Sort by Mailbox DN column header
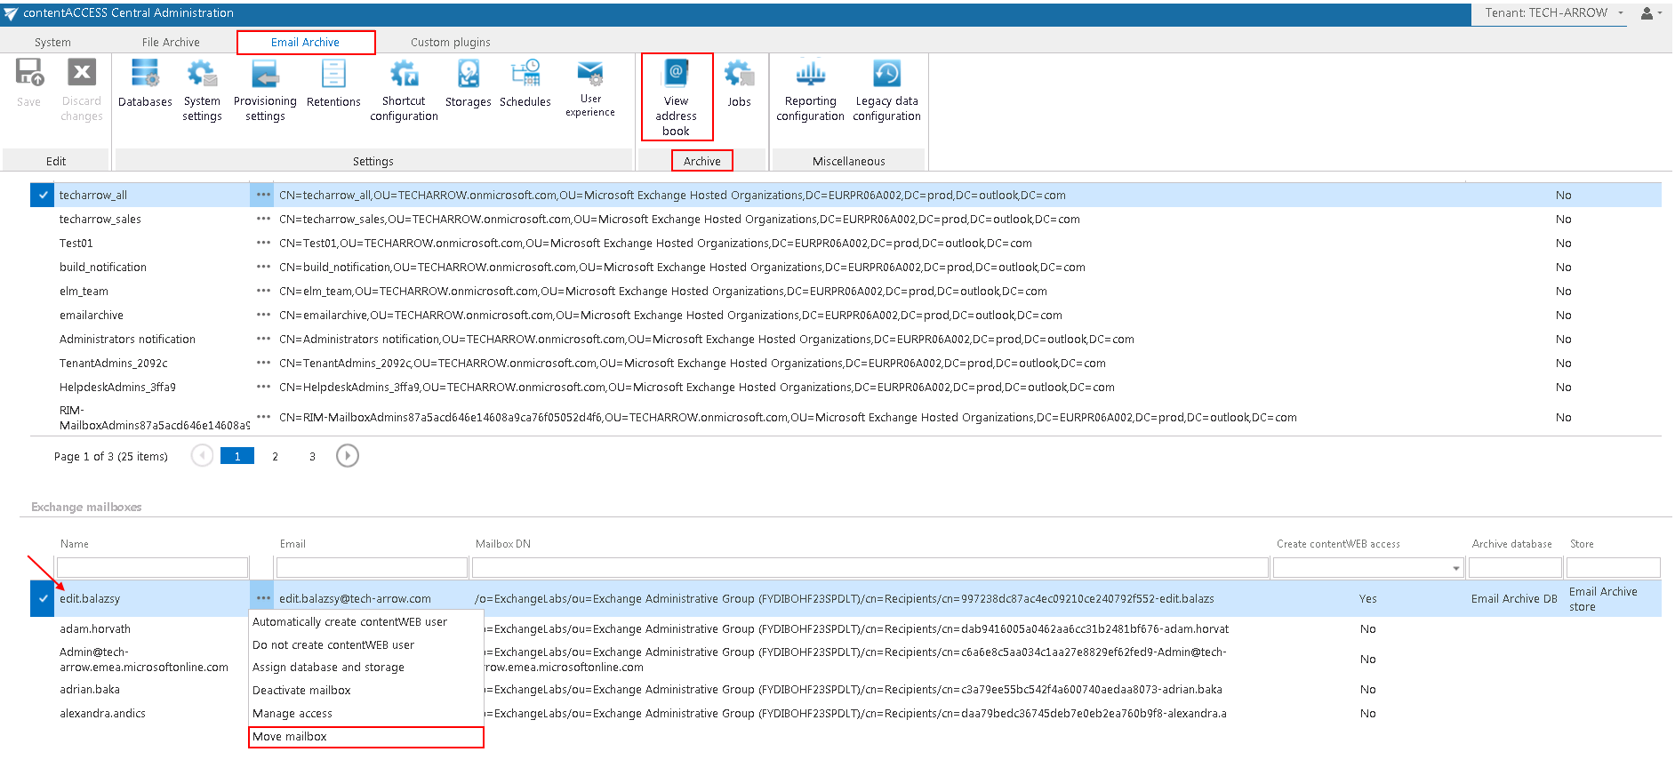Image resolution: width=1675 pixels, height=768 pixels. point(503,544)
